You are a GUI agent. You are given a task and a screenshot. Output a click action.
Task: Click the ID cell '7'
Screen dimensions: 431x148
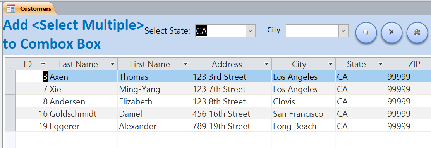32,89
